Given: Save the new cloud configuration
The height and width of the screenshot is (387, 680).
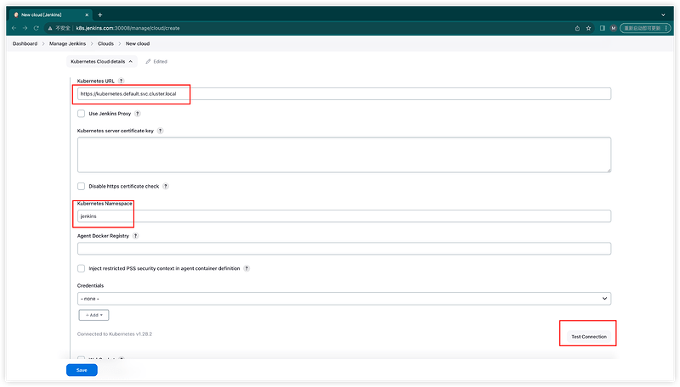Looking at the screenshot, I should [82, 370].
